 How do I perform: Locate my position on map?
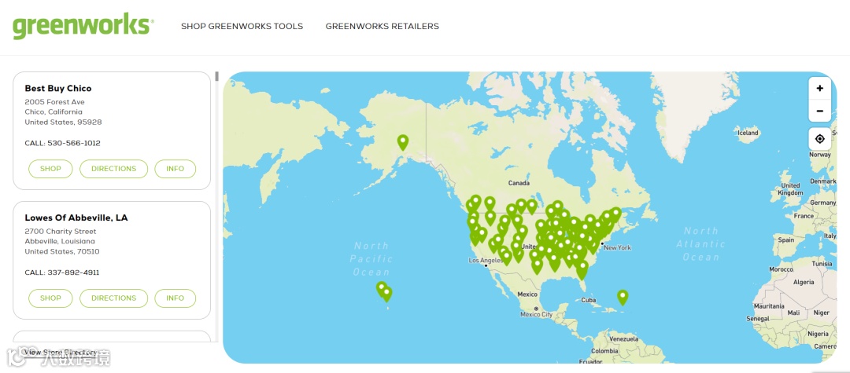(819, 139)
